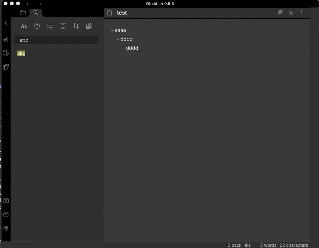Open the more options menu for test note
319x248 pixels.
[301, 13]
